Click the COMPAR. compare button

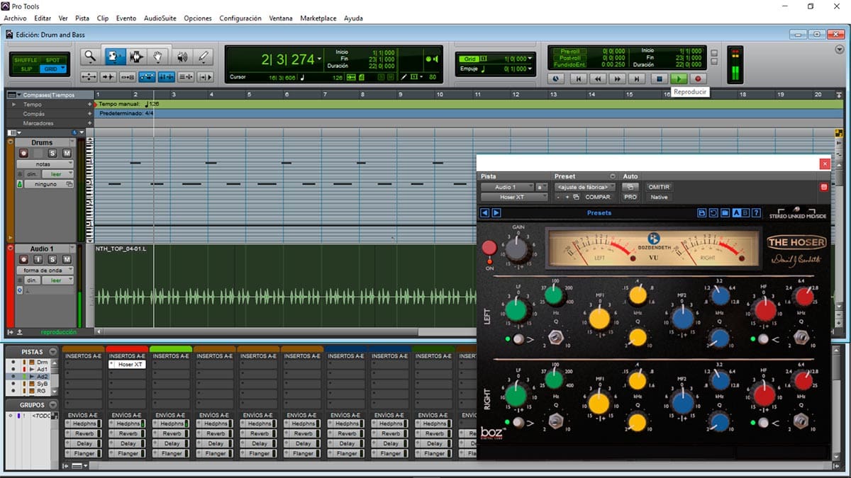click(x=598, y=197)
